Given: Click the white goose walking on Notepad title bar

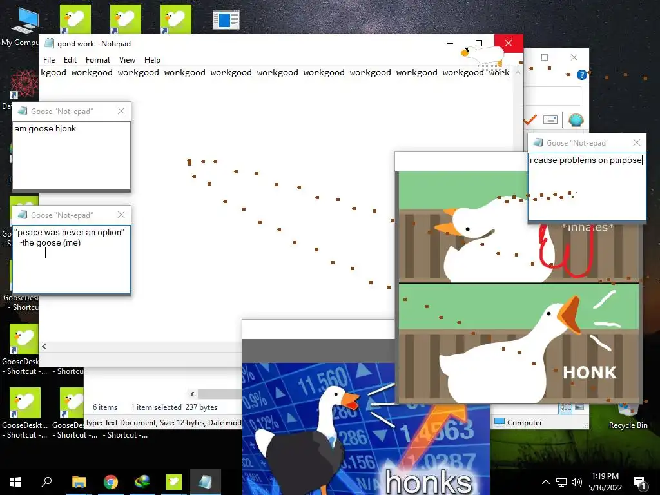Looking at the screenshot, I should pos(482,54).
